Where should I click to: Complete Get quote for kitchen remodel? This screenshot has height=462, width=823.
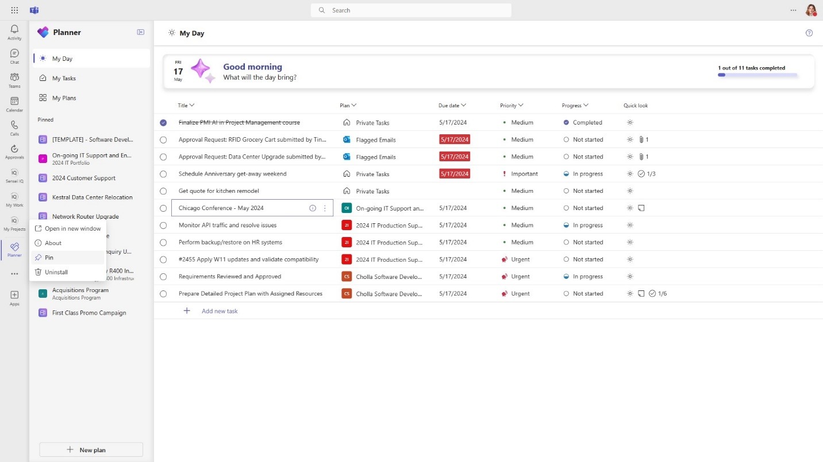[x=163, y=191]
